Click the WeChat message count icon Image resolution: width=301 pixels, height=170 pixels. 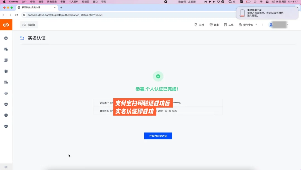(232, 2)
